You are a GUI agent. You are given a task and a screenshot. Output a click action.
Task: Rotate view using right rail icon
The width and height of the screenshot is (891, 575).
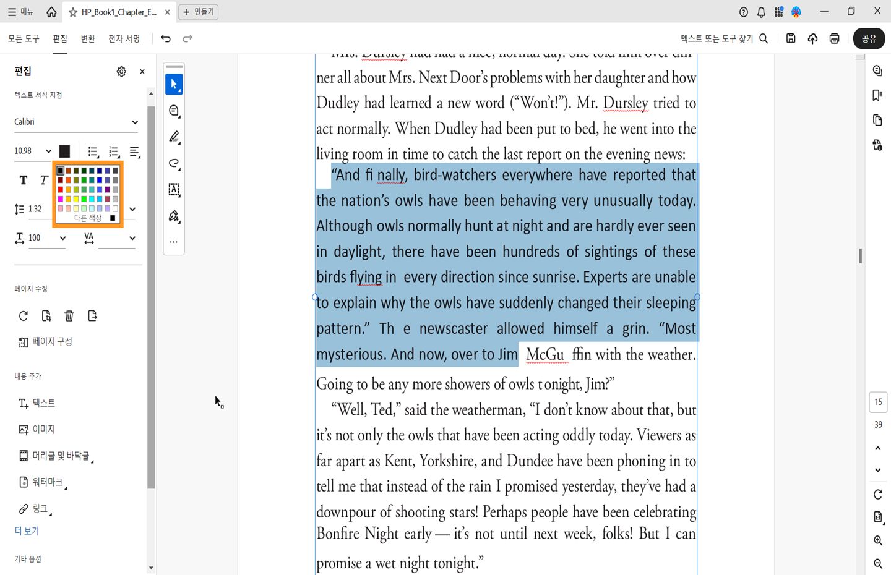pyautogui.click(x=878, y=494)
